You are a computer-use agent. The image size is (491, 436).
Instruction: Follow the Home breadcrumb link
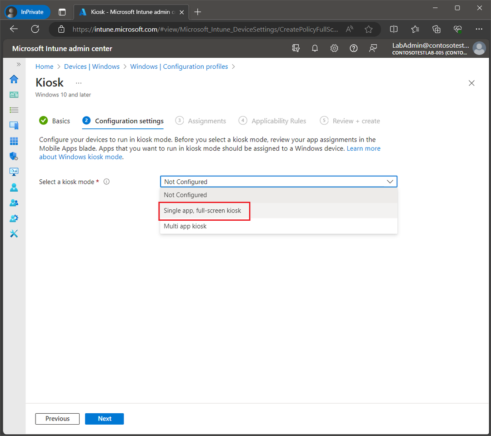(x=44, y=66)
